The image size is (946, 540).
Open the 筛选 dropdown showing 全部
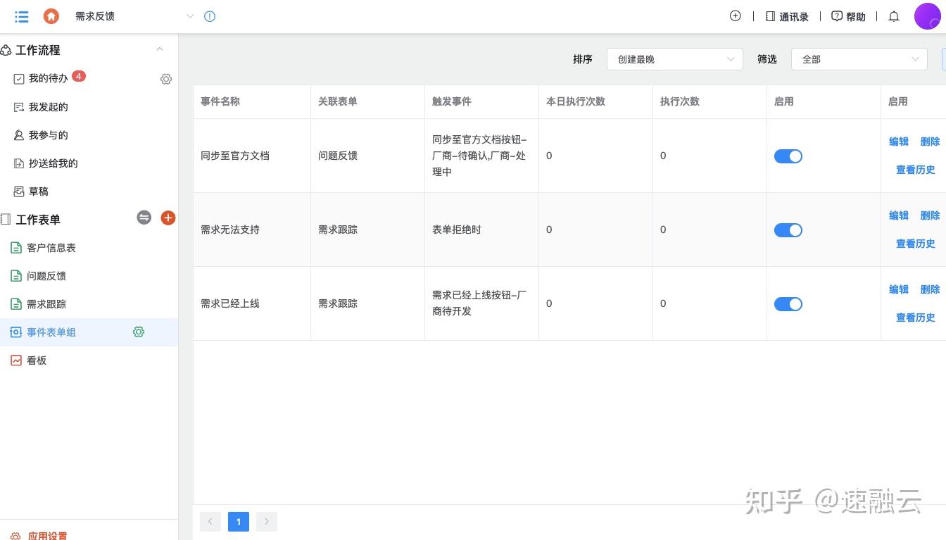click(x=859, y=59)
